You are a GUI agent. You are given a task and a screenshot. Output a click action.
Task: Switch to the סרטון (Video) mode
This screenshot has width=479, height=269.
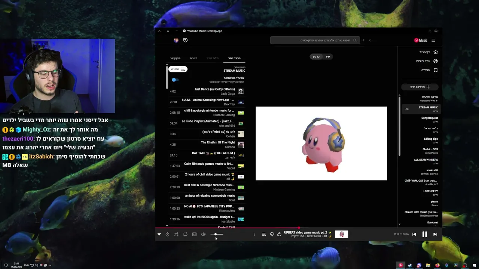[x=316, y=56]
